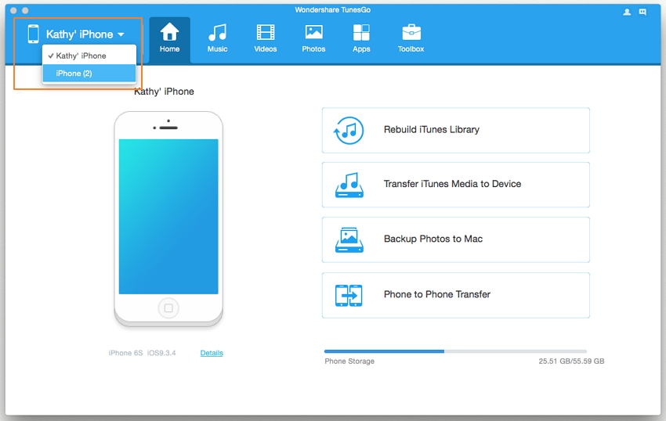The width and height of the screenshot is (666, 421).
Task: Click the phone icon beside device name
Action: click(x=33, y=34)
